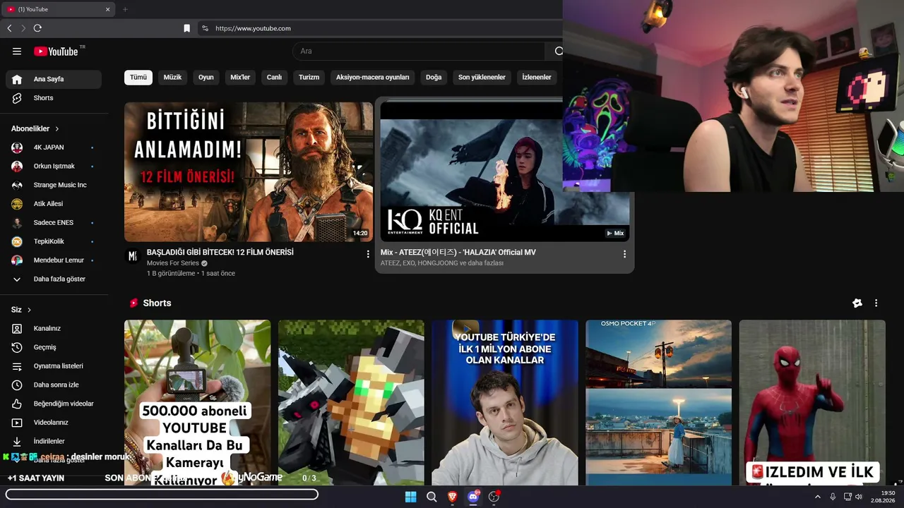Screen dimensions: 904x508
Task: Click the Shorts icon in the sidebar
Action: coord(17,98)
